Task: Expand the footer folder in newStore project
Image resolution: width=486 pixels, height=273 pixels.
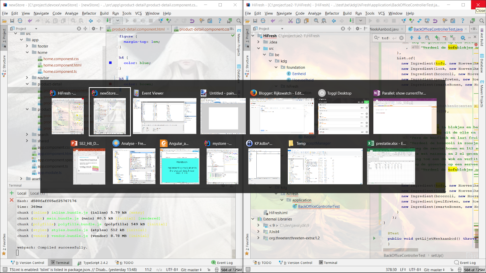Action: (x=27, y=46)
